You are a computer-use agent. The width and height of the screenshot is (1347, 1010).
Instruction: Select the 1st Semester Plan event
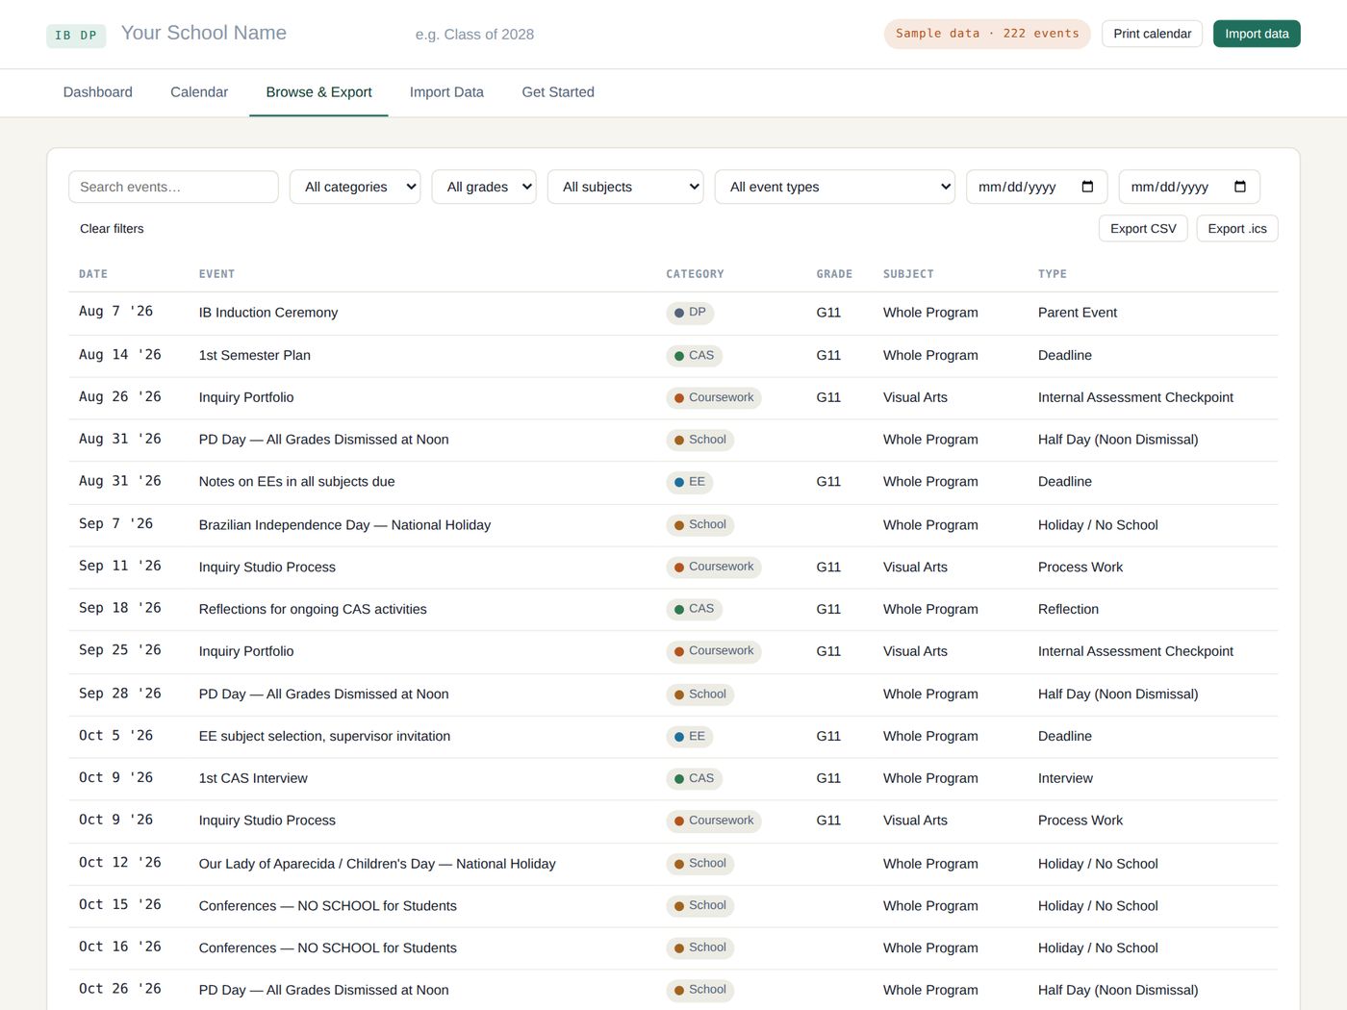(x=255, y=355)
